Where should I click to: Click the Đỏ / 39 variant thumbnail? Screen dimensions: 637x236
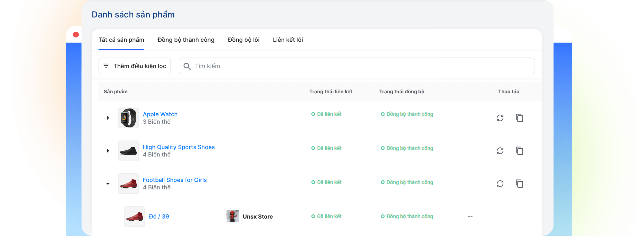point(135,217)
